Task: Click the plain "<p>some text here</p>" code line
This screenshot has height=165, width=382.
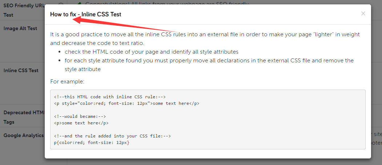Action: 81,123
